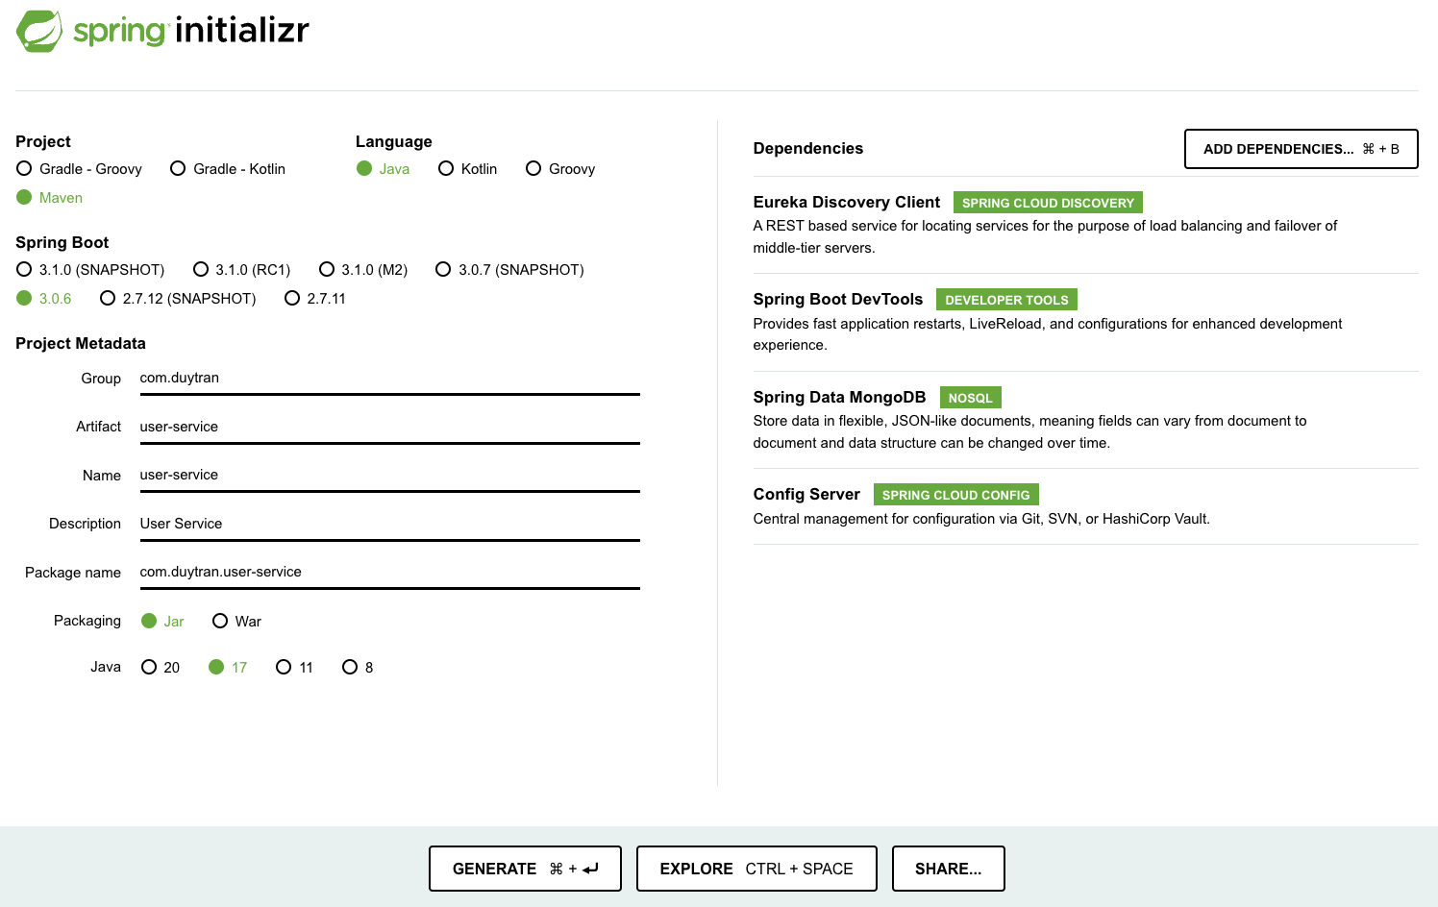Viewport: 1438px width, 907px height.
Task: Open the Add Dependencies dialog
Action: (x=1301, y=149)
